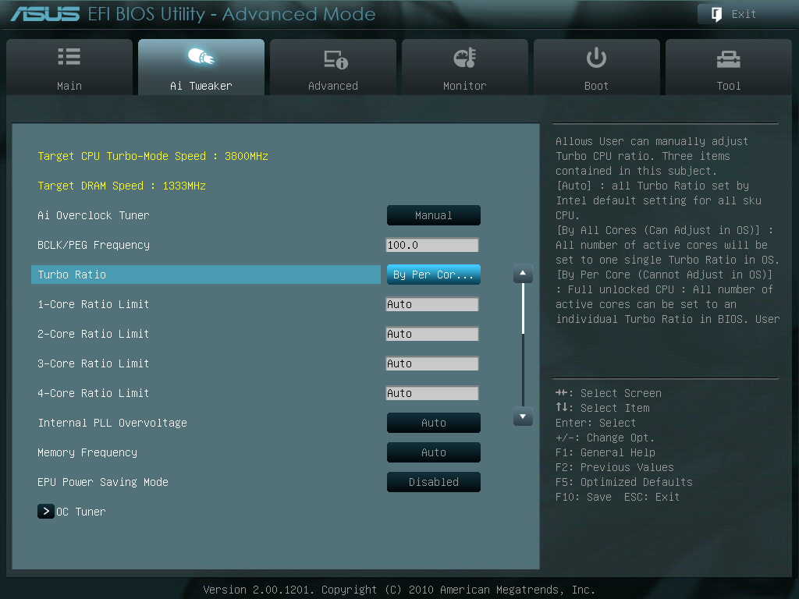Viewport: 799px width, 599px height.
Task: Click the F2: Previous Values hint
Action: click(x=615, y=467)
